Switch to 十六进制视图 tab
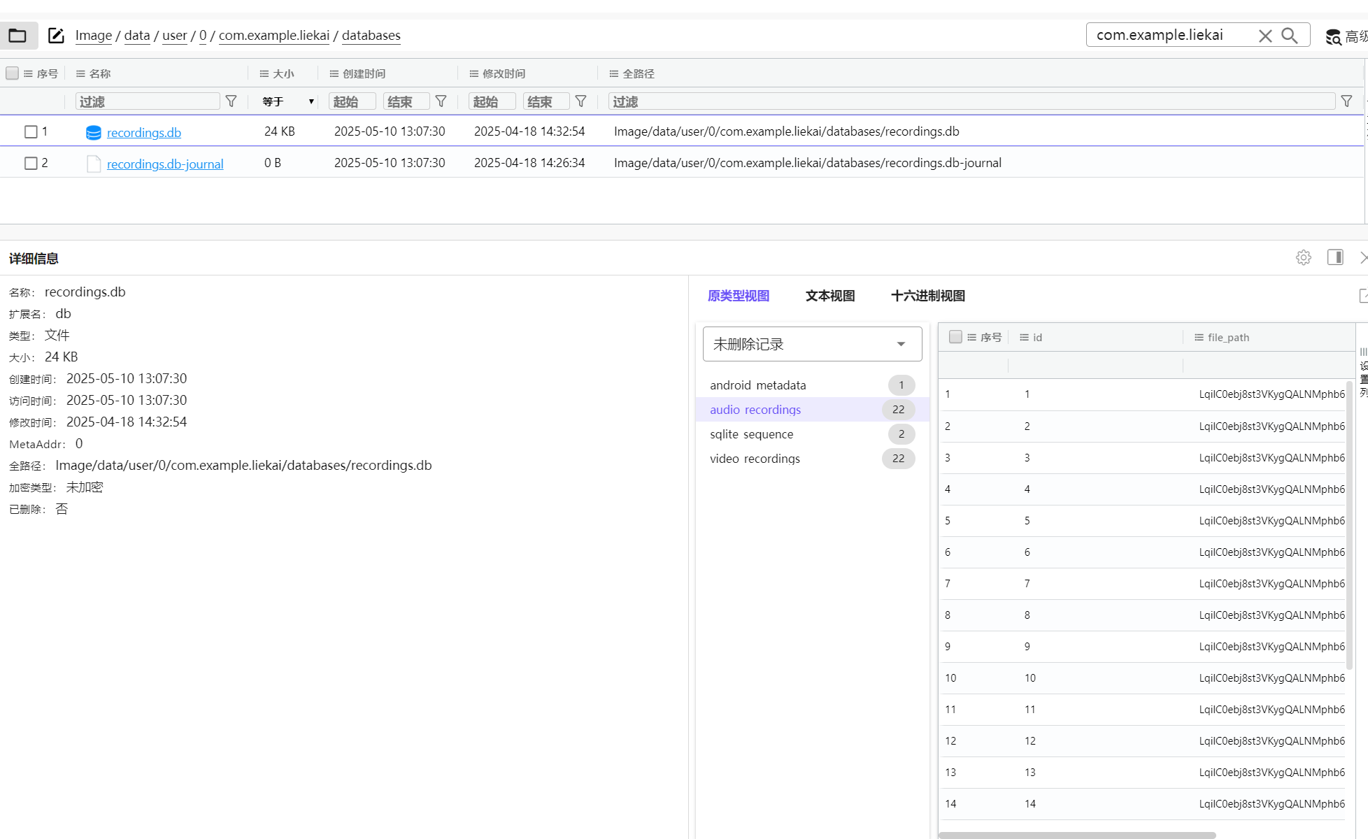The width and height of the screenshot is (1368, 839). point(927,296)
